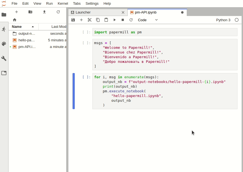The height and width of the screenshot is (172, 243).
Task: Click the "Bienvenido a Papermill!" string
Action: [130, 57]
